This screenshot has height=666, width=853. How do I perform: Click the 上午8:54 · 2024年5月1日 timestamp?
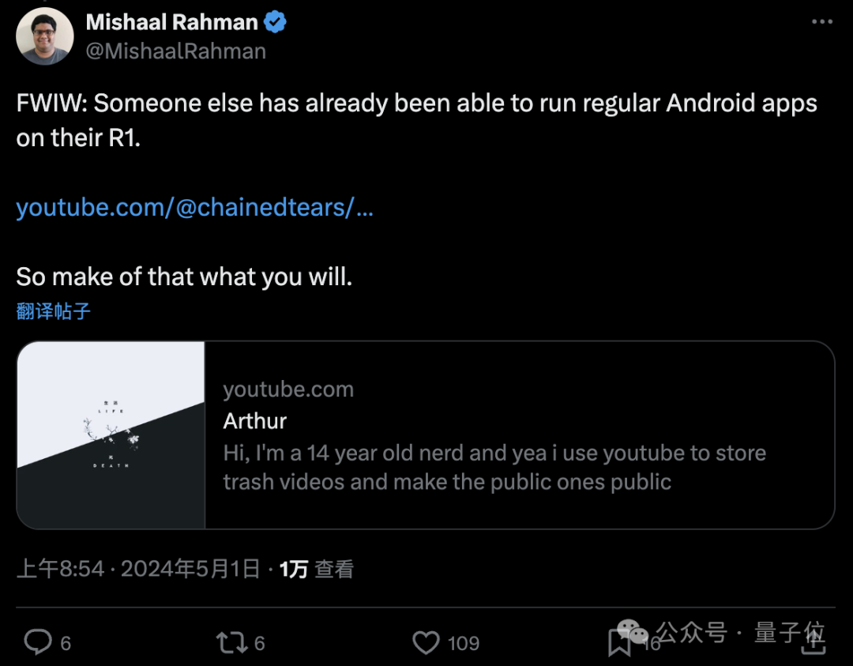click(138, 569)
